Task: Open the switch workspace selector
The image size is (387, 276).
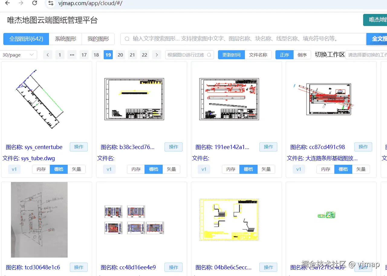Action: 367,55
